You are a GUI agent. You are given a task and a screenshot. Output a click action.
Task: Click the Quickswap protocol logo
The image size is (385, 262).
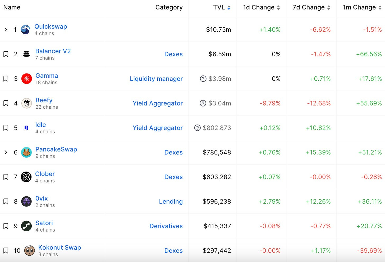pos(25,30)
